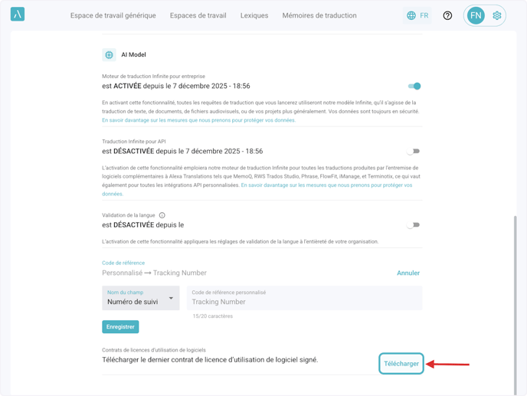The height and width of the screenshot is (396, 527).
Task: Open the help question mark icon
Action: (x=447, y=15)
